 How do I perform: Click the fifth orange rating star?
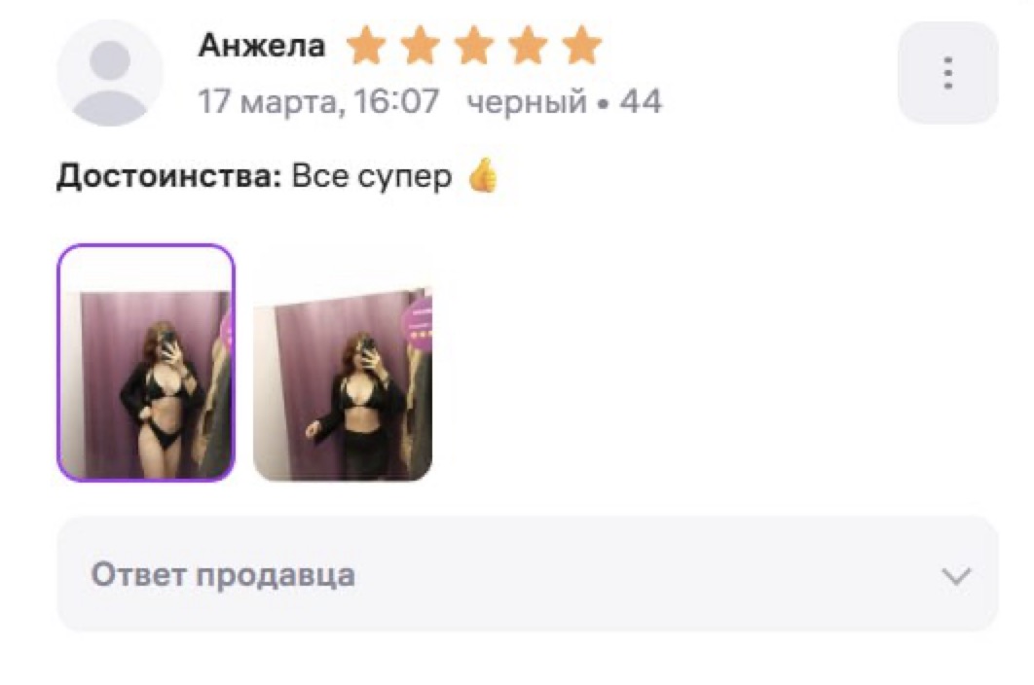coord(582,46)
